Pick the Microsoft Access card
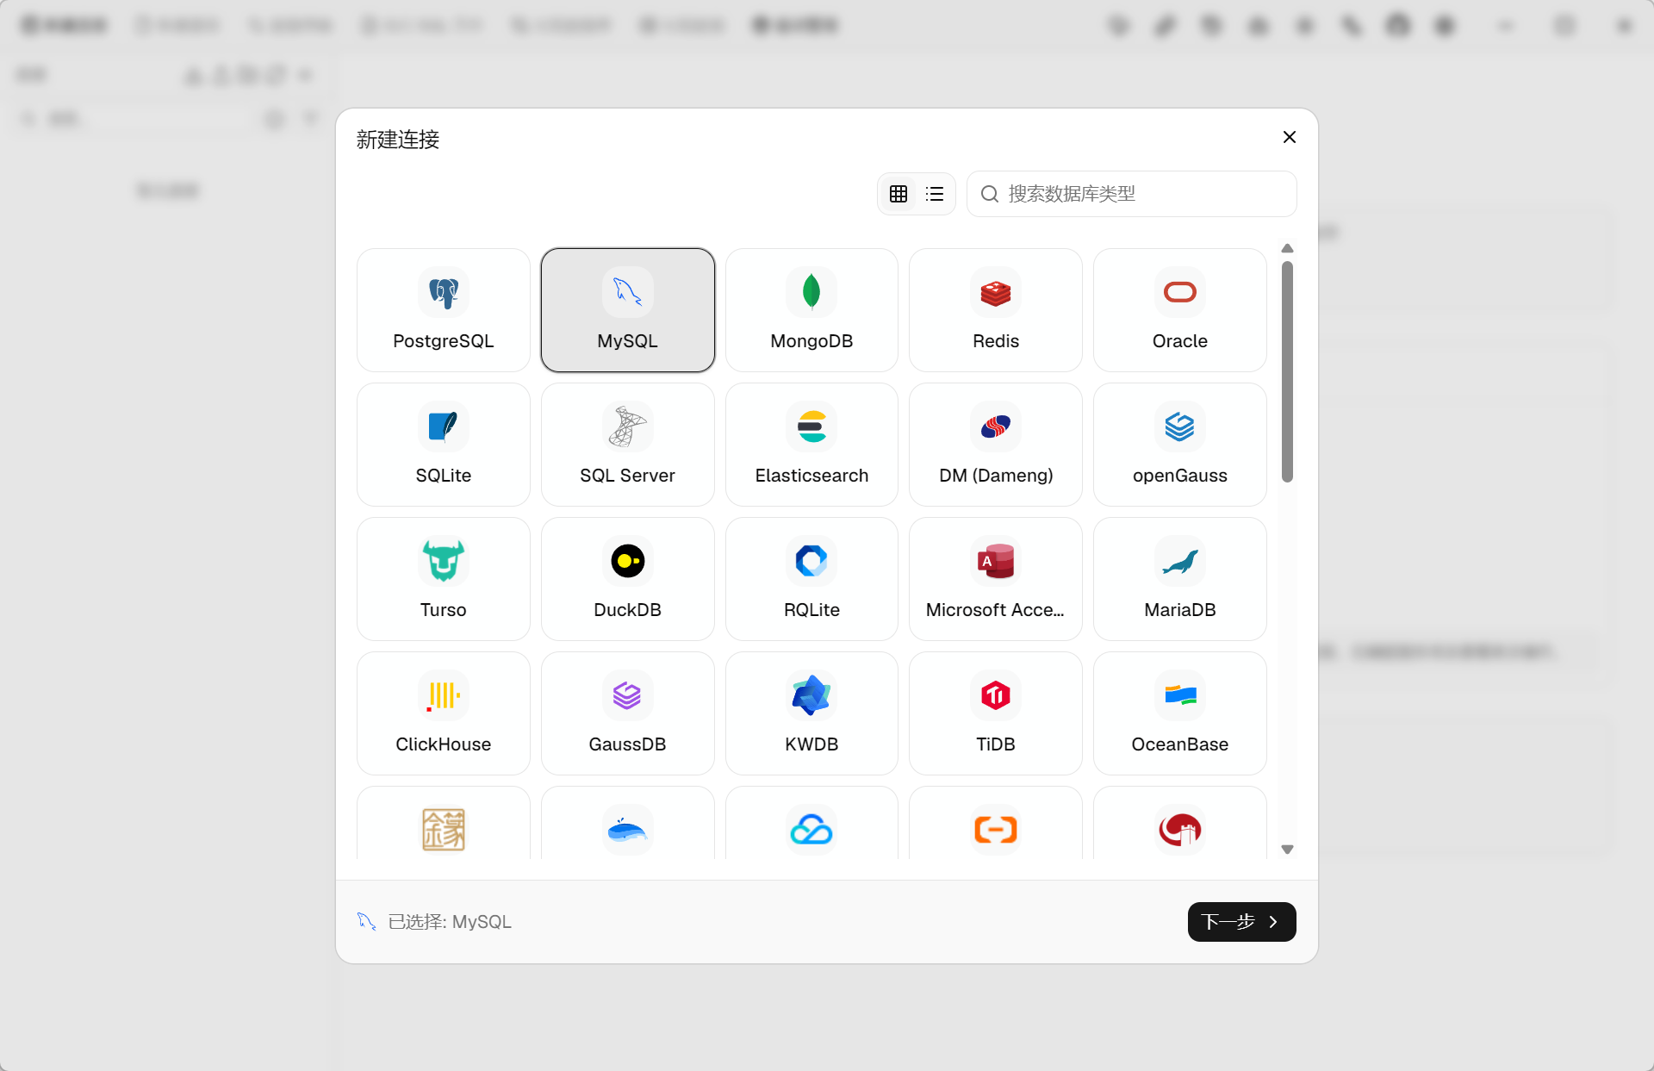 tap(996, 579)
